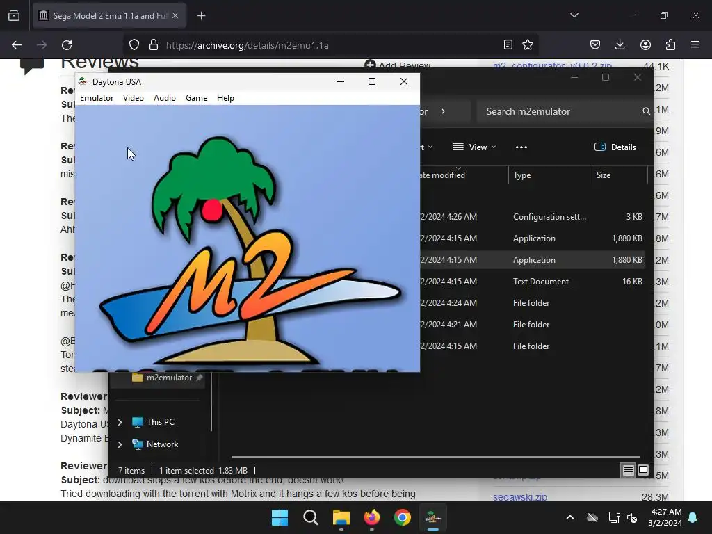Expand Network in navigation pane

pos(120,444)
